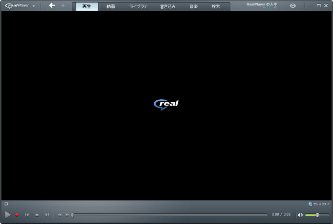Start playback with the Play button

tap(8, 215)
